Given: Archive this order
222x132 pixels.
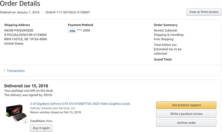Looking at the screenshot, I should (x=186, y=123).
